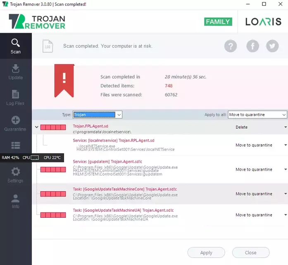Open action dropdown for gupdatem service
288x265 pixels.
286,169
